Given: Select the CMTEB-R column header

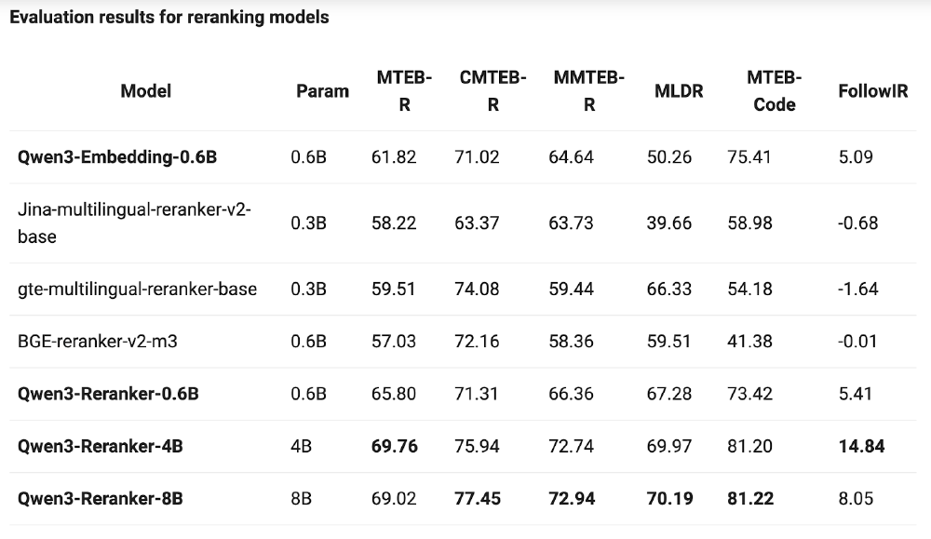Looking at the screenshot, I should pyautogui.click(x=492, y=91).
